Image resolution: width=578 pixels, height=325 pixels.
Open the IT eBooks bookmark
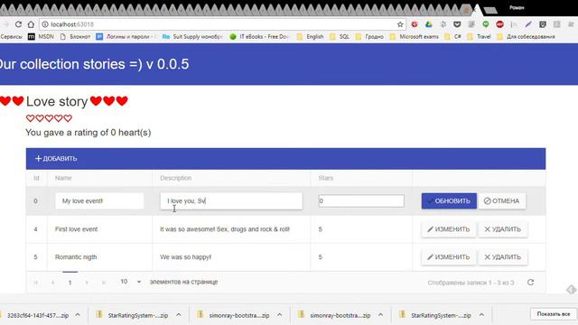pos(259,36)
